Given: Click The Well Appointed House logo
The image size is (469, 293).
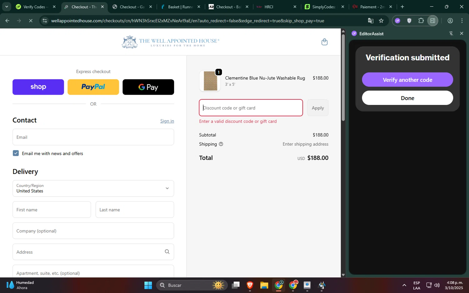Looking at the screenshot, I should coord(170,42).
